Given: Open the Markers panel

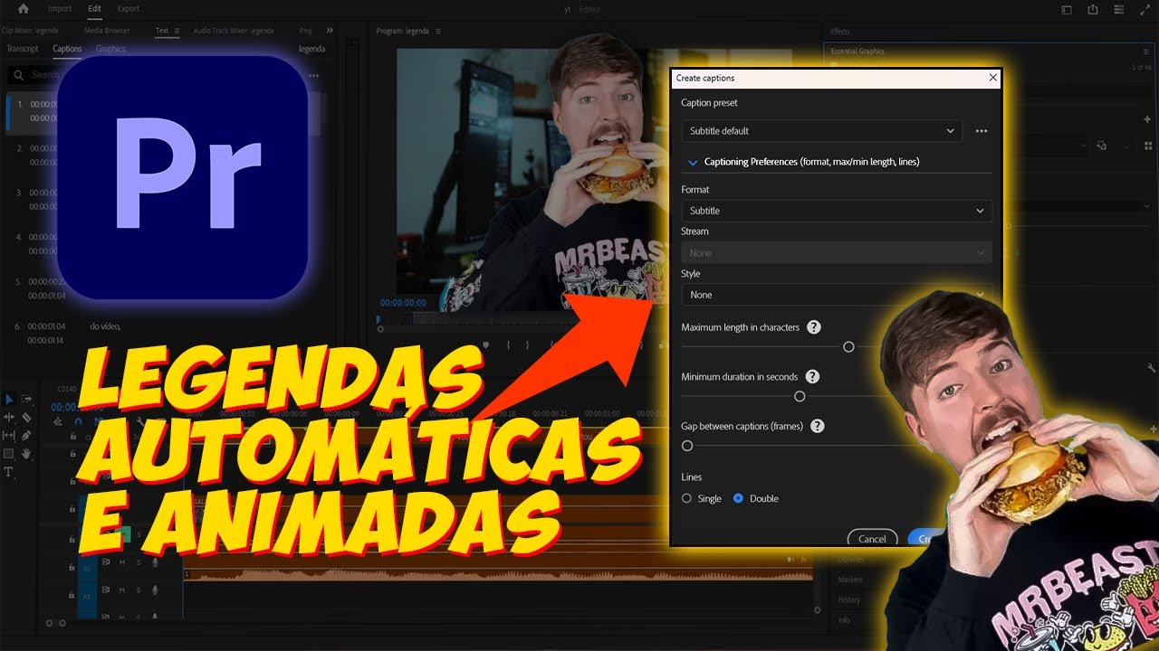Looking at the screenshot, I should (850, 580).
